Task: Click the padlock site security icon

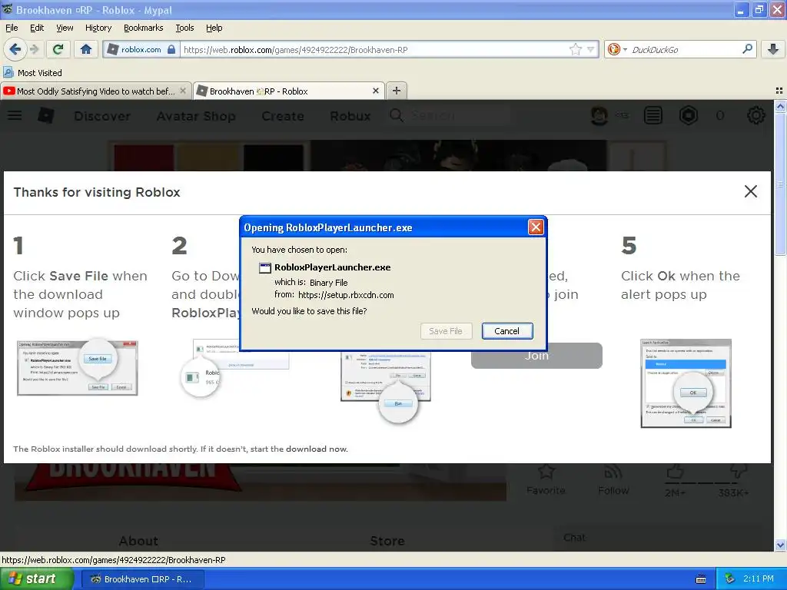Action: pyautogui.click(x=171, y=49)
